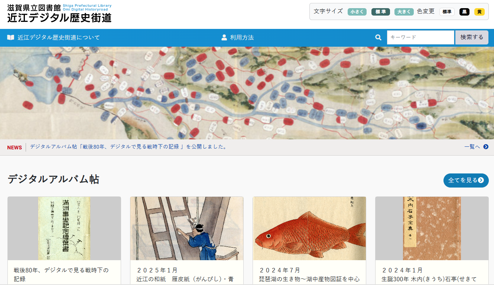Select the yellow 黄 color scheme

tap(480, 12)
